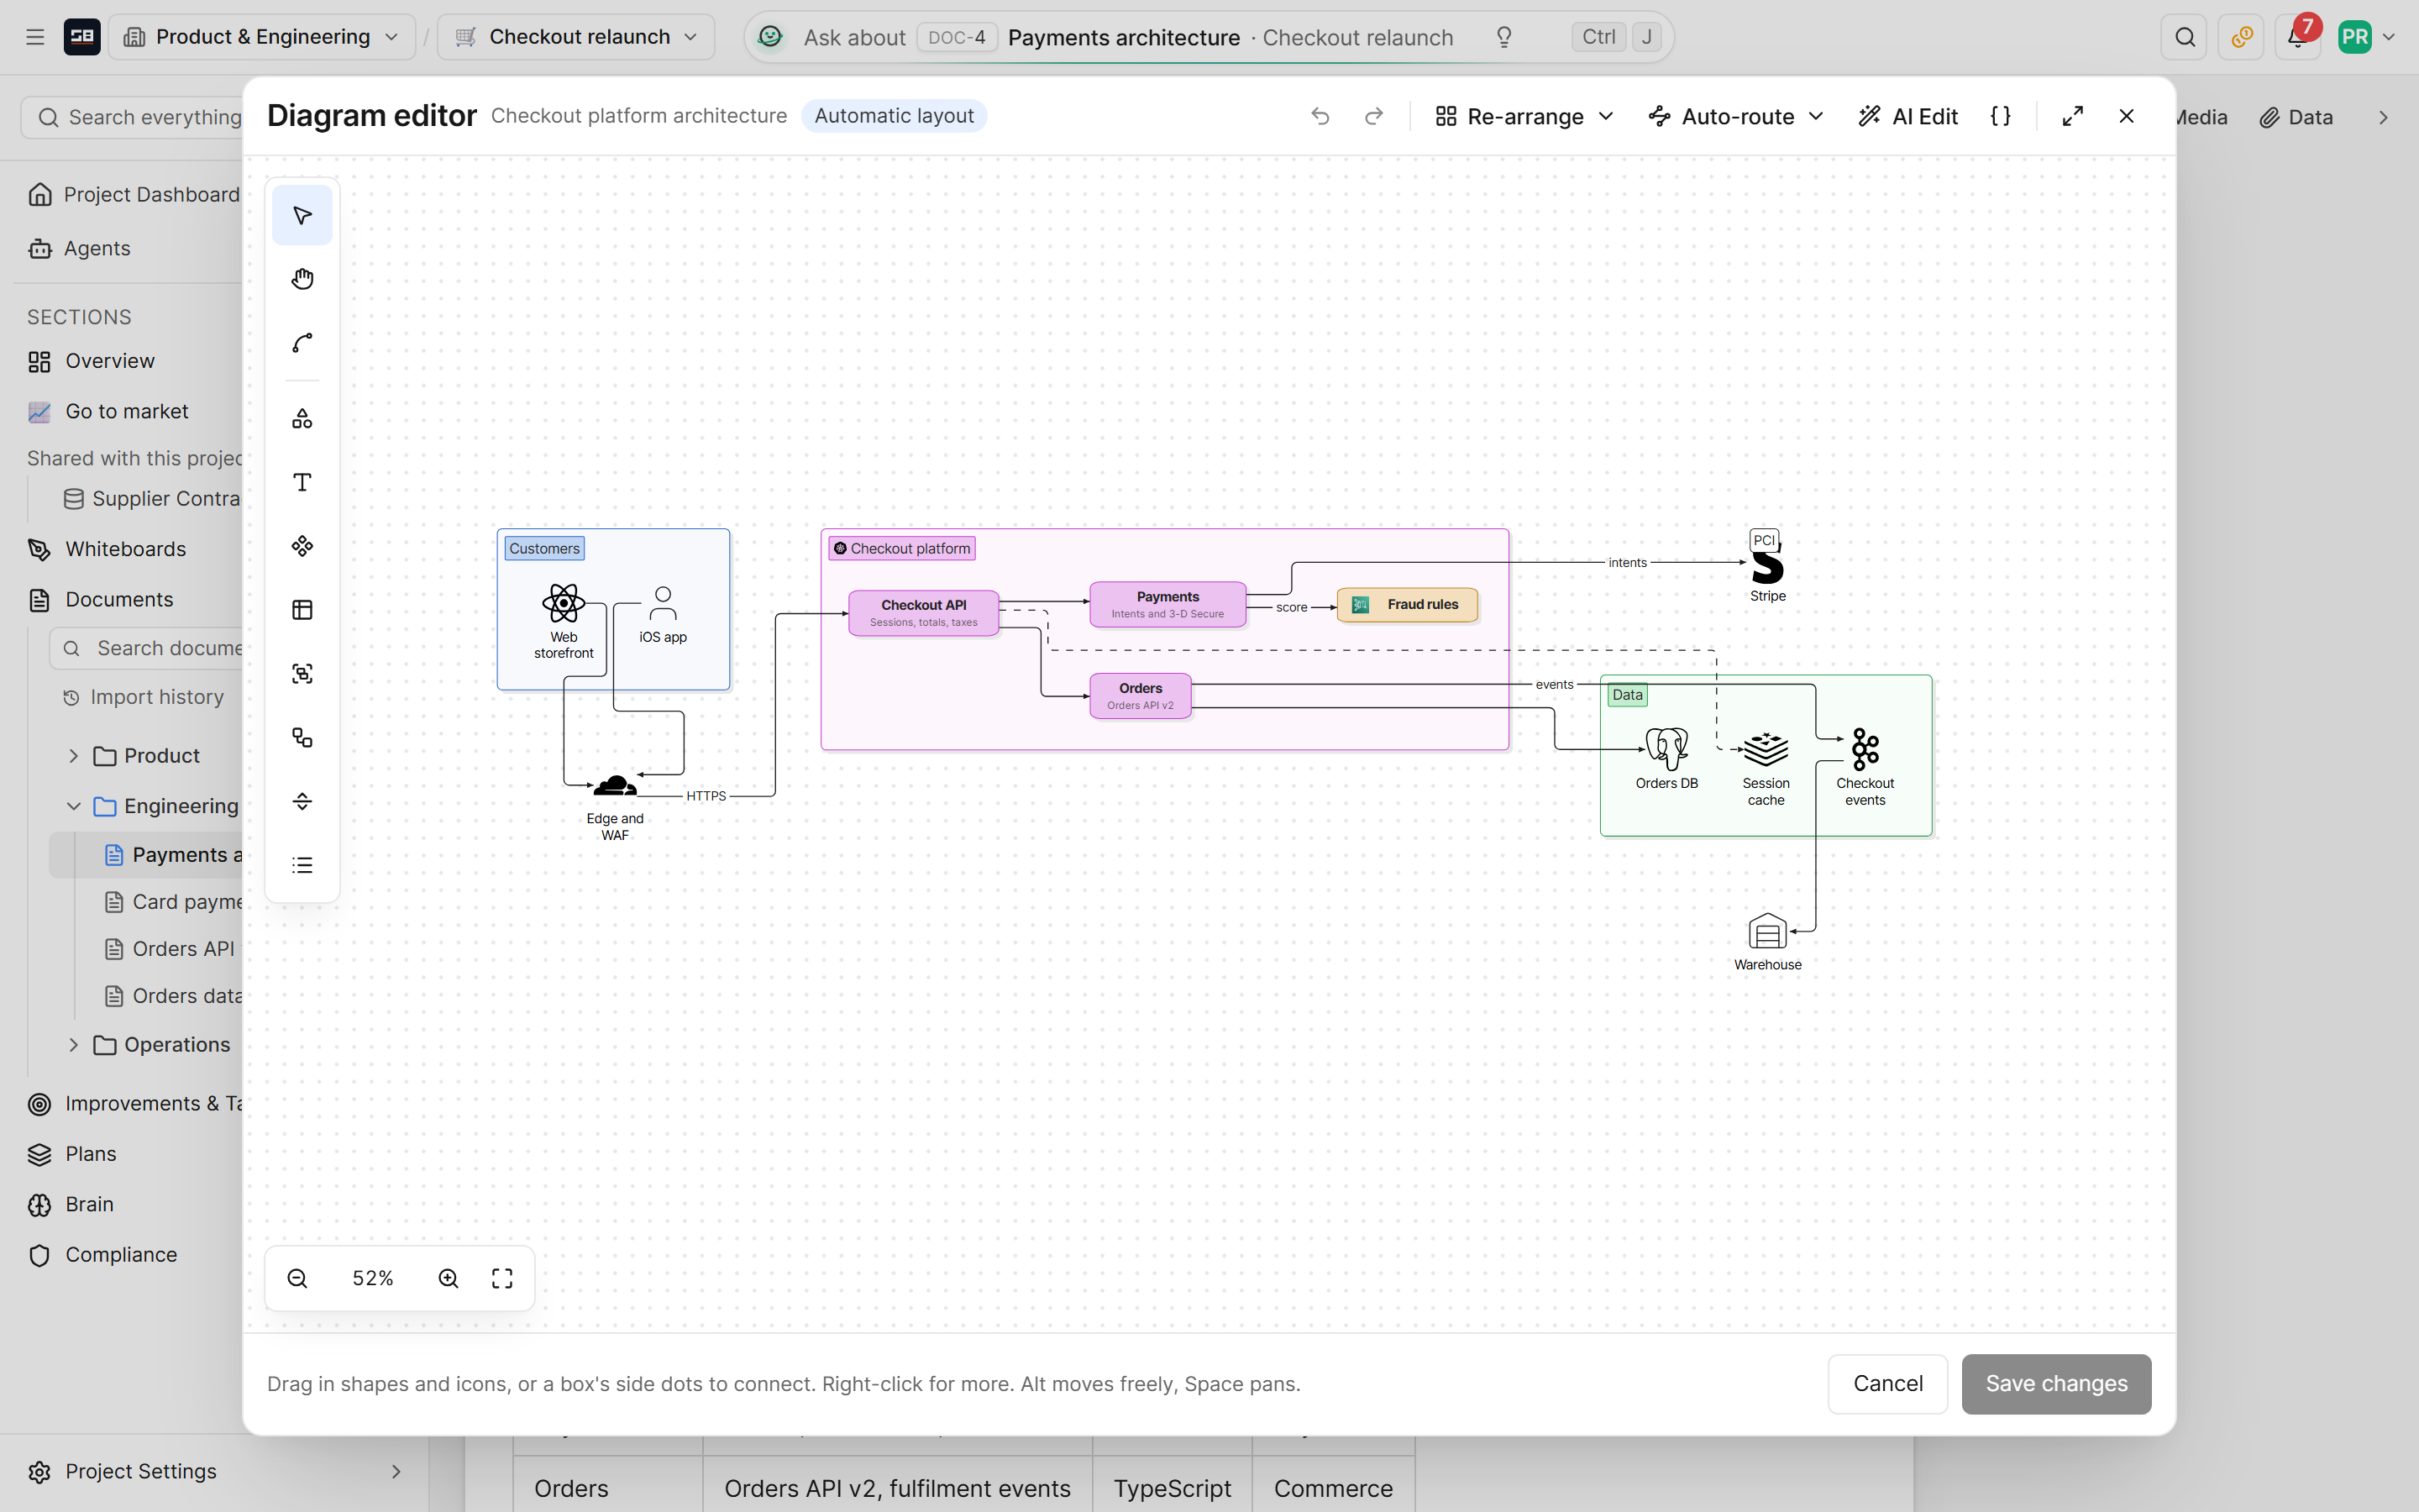Open the components icon tool
2419x1512 pixels.
pos(302,546)
